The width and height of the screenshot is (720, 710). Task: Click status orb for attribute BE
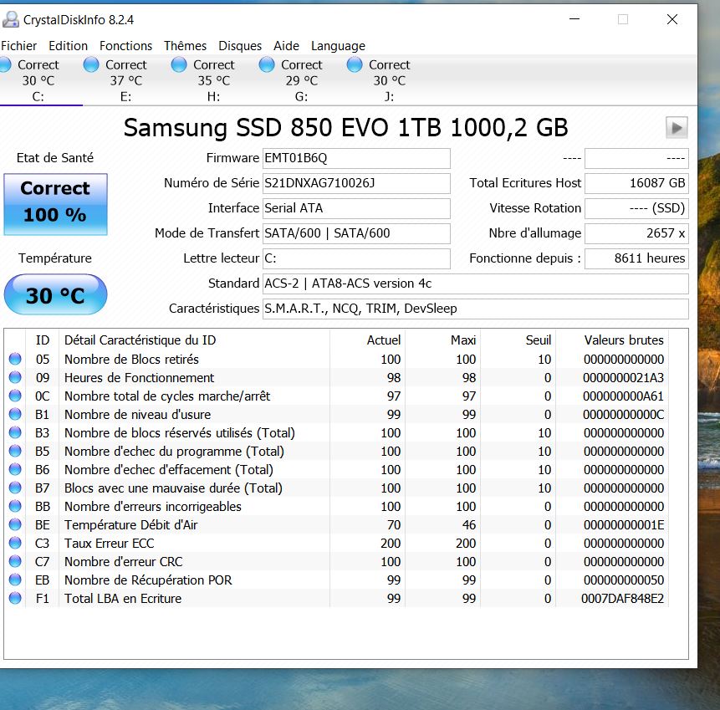tap(15, 524)
